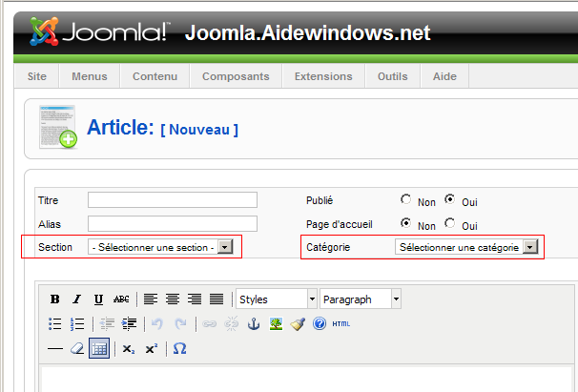Click into the Alias input field
578x392 pixels.
tap(173, 223)
